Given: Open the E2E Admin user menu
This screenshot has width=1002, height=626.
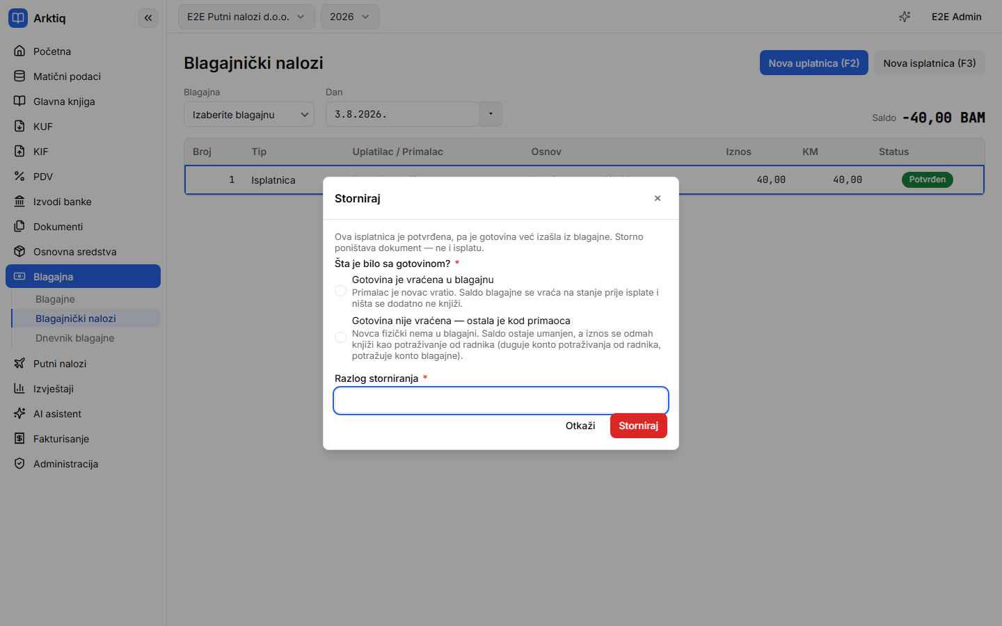Looking at the screenshot, I should [x=956, y=17].
